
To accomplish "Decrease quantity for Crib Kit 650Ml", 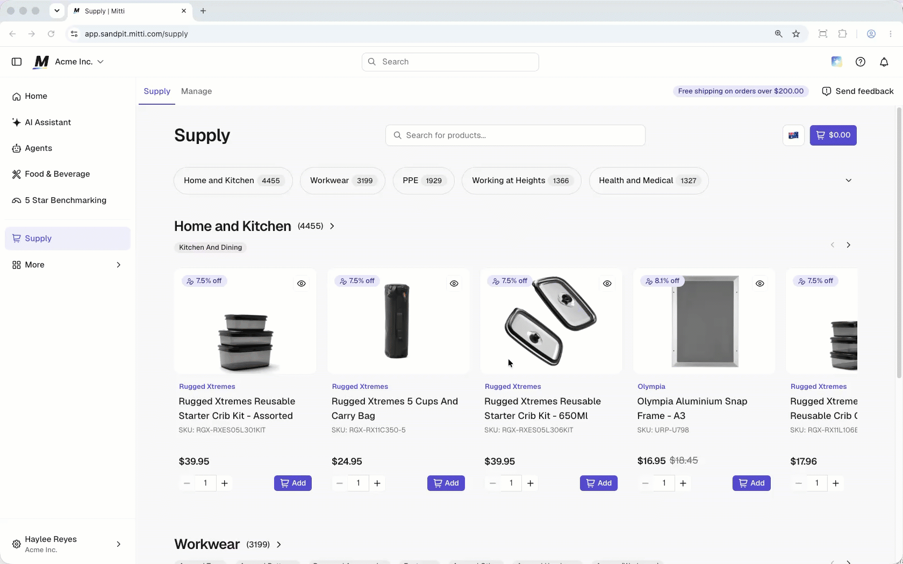I will click(492, 483).
